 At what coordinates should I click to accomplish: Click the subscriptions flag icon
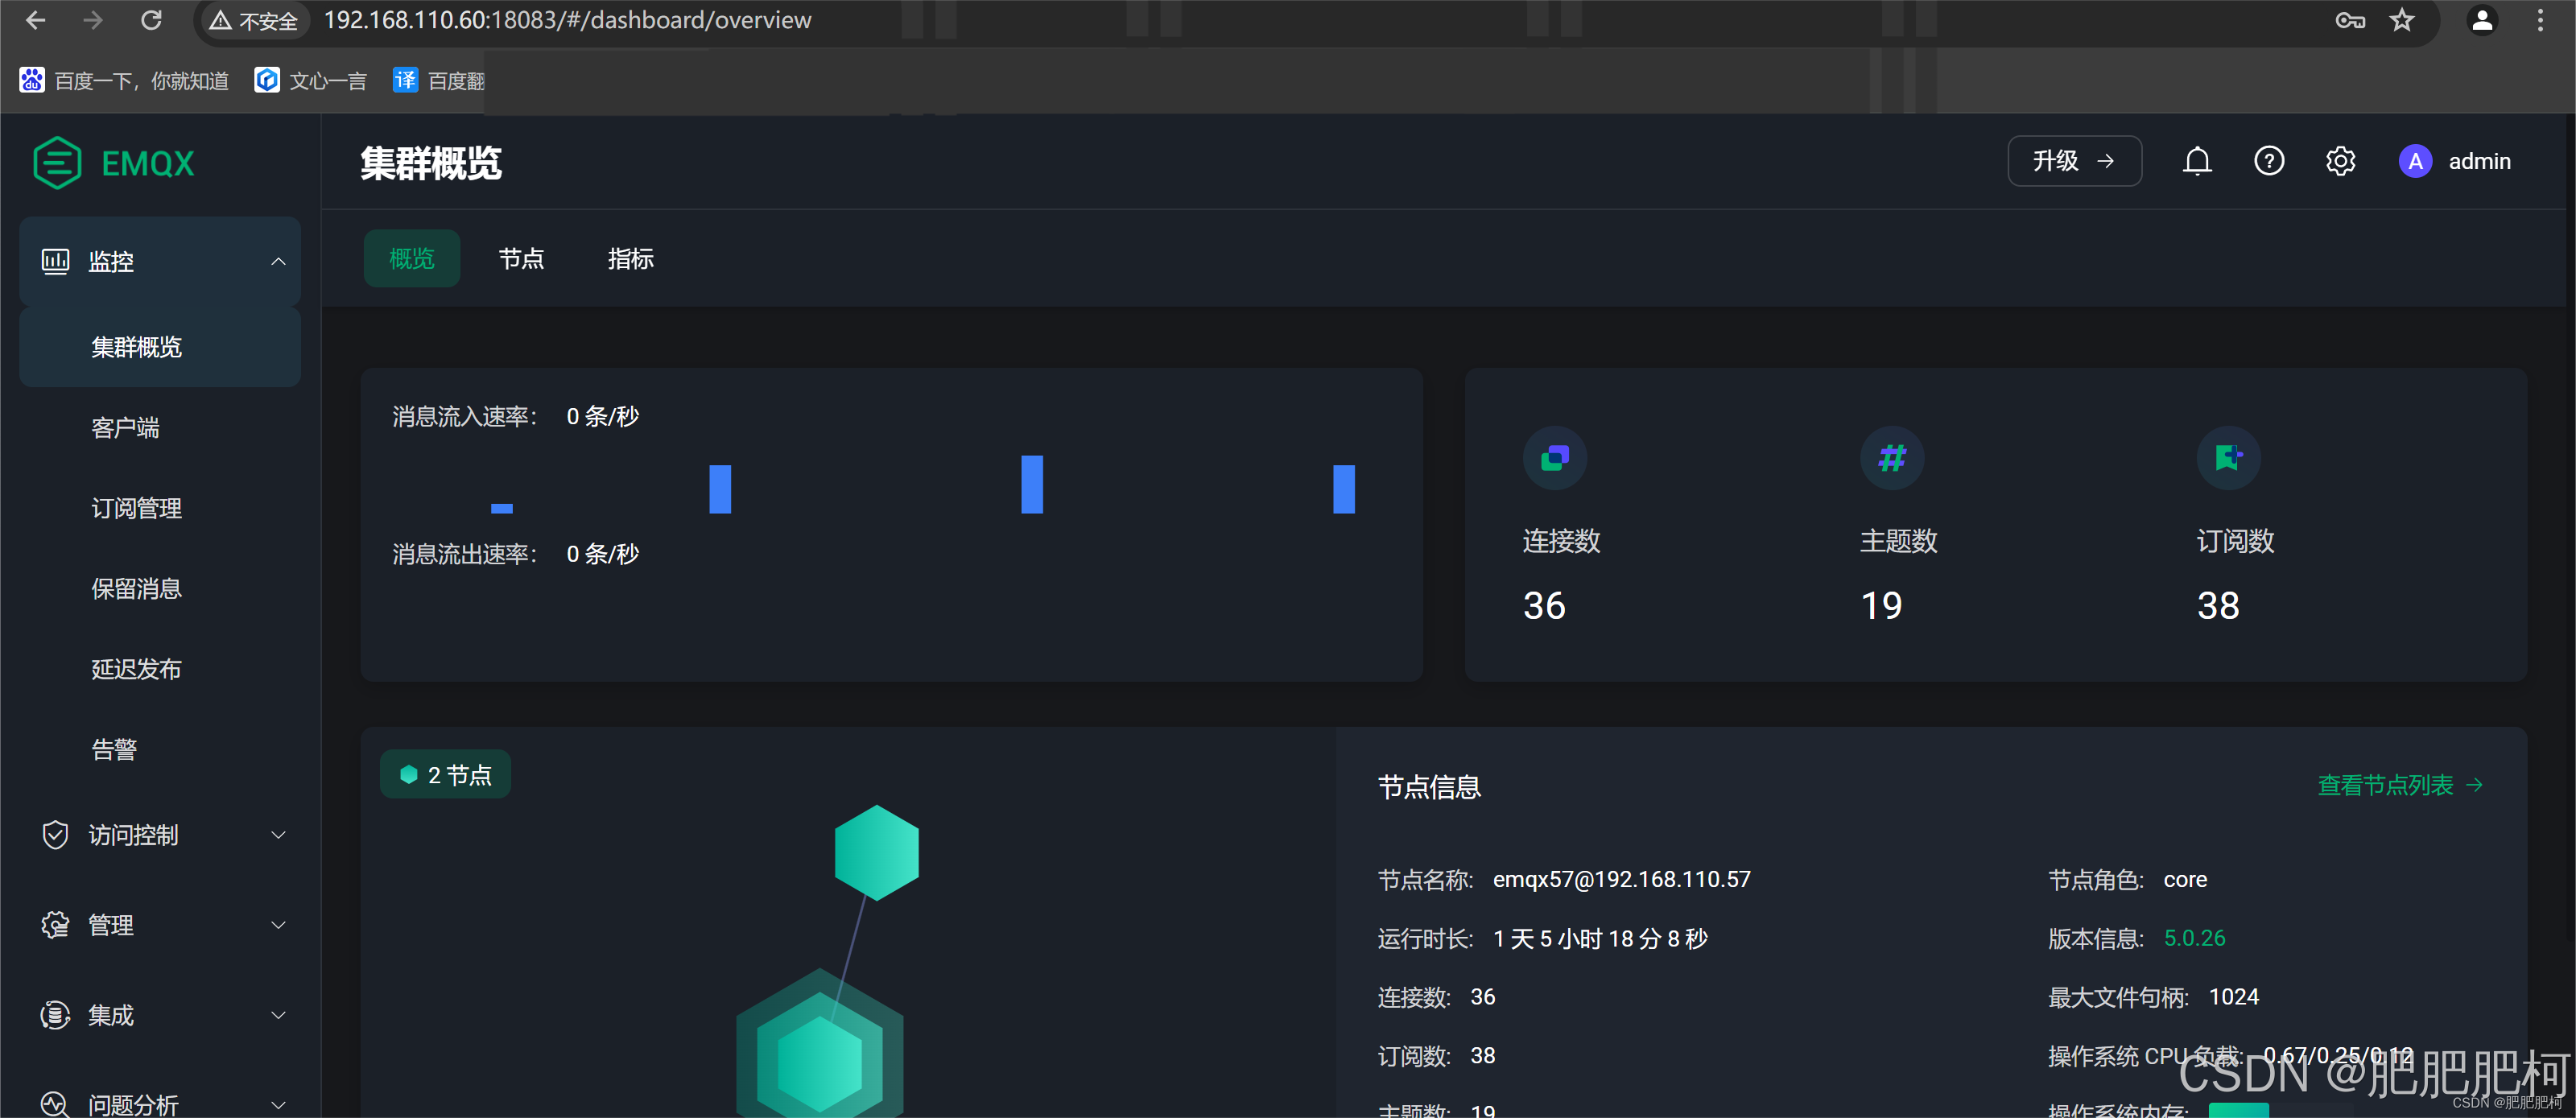pos(2228,458)
